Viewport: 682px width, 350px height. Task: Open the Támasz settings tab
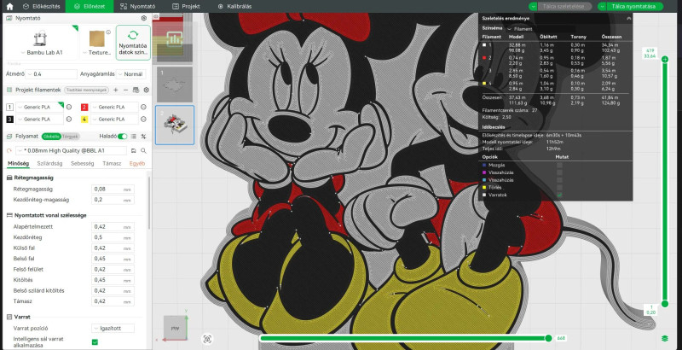coord(112,163)
